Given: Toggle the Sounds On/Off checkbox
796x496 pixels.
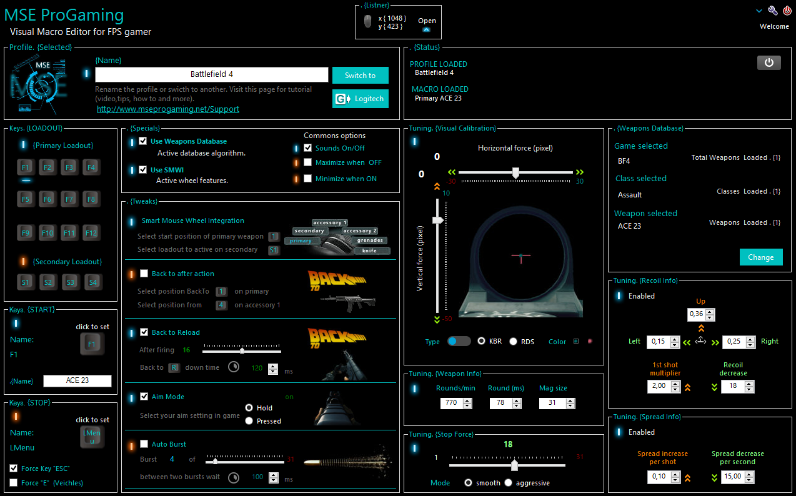Looking at the screenshot, I should (307, 148).
